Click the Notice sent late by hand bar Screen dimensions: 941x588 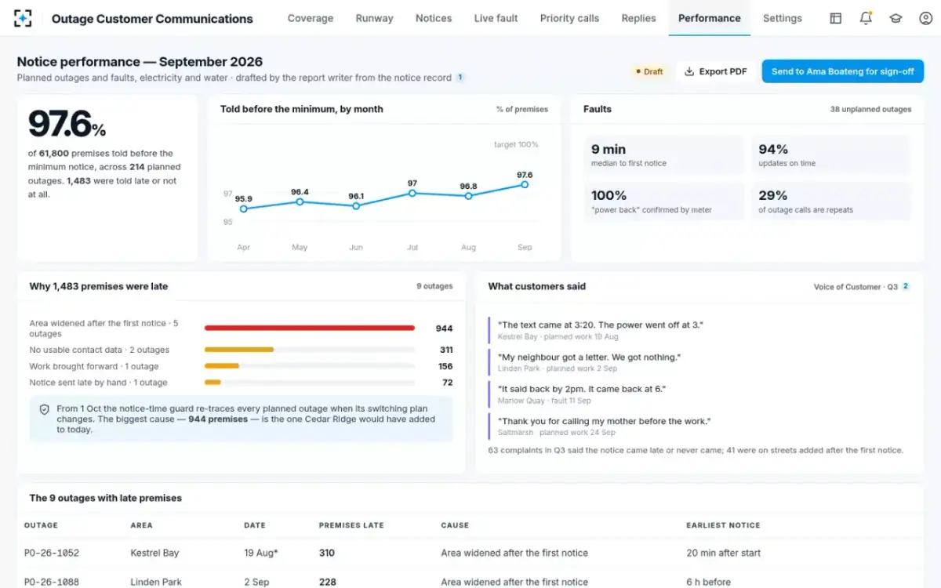(213, 383)
